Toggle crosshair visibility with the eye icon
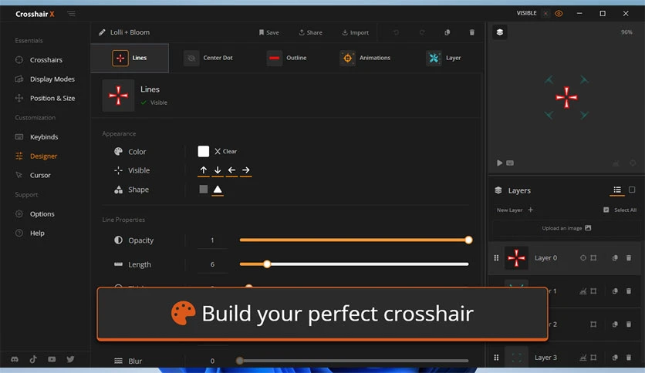The height and width of the screenshot is (373, 645). click(x=559, y=14)
